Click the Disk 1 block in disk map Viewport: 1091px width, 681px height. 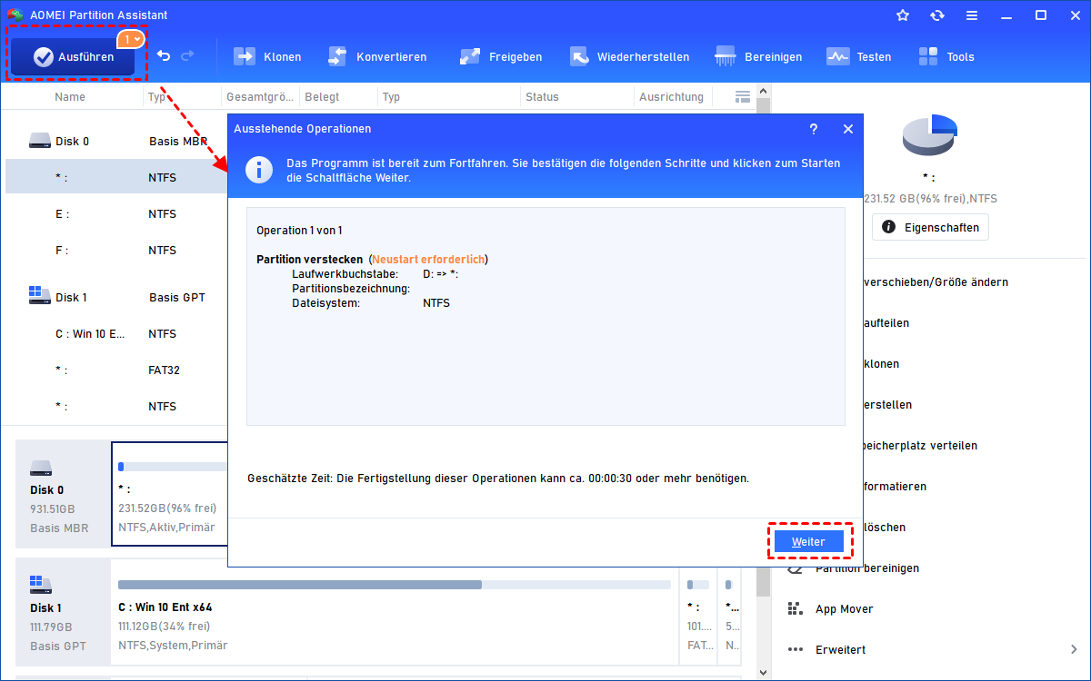click(63, 611)
